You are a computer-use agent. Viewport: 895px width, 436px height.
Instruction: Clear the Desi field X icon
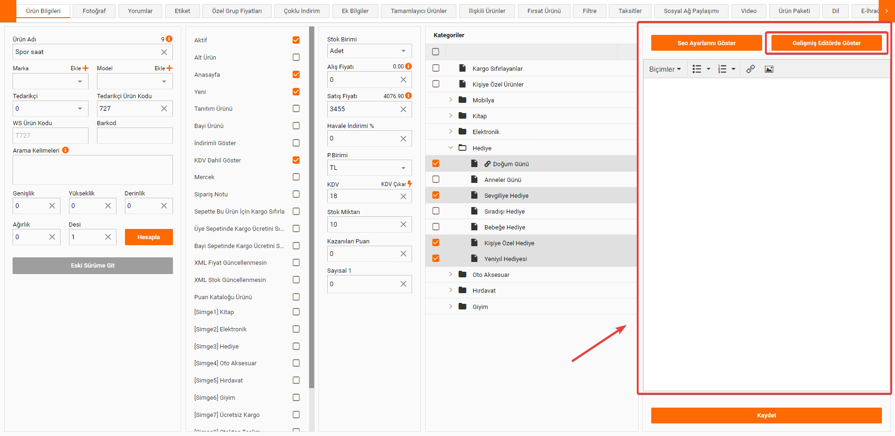pyautogui.click(x=108, y=237)
